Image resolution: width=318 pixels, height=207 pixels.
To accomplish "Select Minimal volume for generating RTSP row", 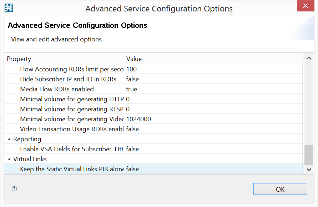I will tap(72, 109).
